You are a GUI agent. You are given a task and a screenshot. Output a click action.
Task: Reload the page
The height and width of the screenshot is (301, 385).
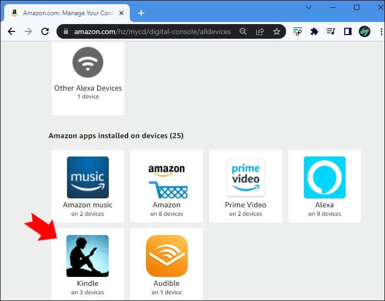[45, 31]
